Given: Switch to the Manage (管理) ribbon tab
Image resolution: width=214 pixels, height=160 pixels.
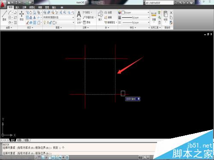Looking at the screenshot, I should pyautogui.click(x=47, y=7).
